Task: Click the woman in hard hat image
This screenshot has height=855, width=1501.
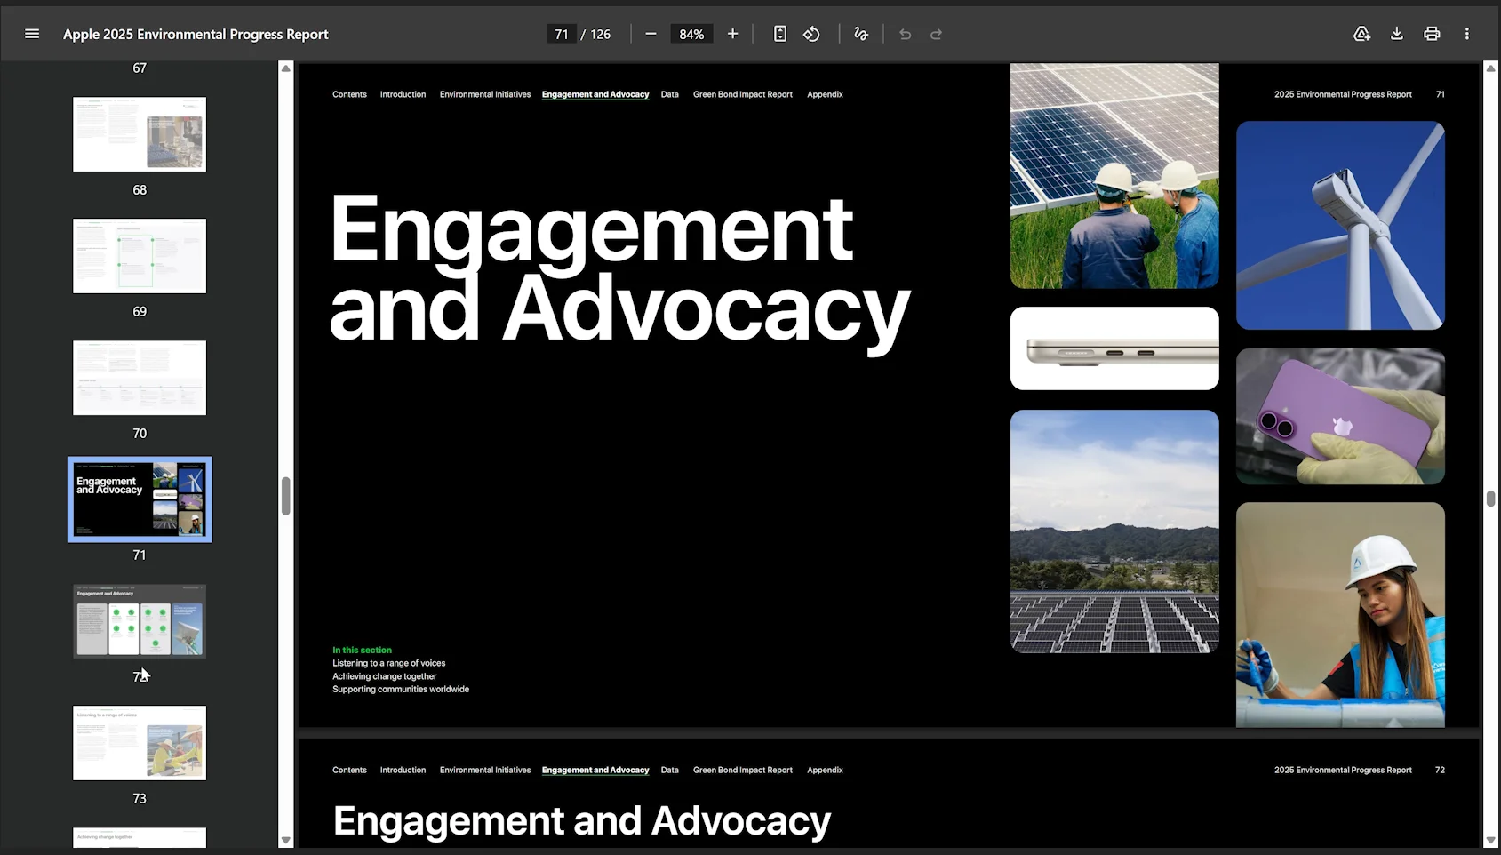Action: pyautogui.click(x=1340, y=615)
